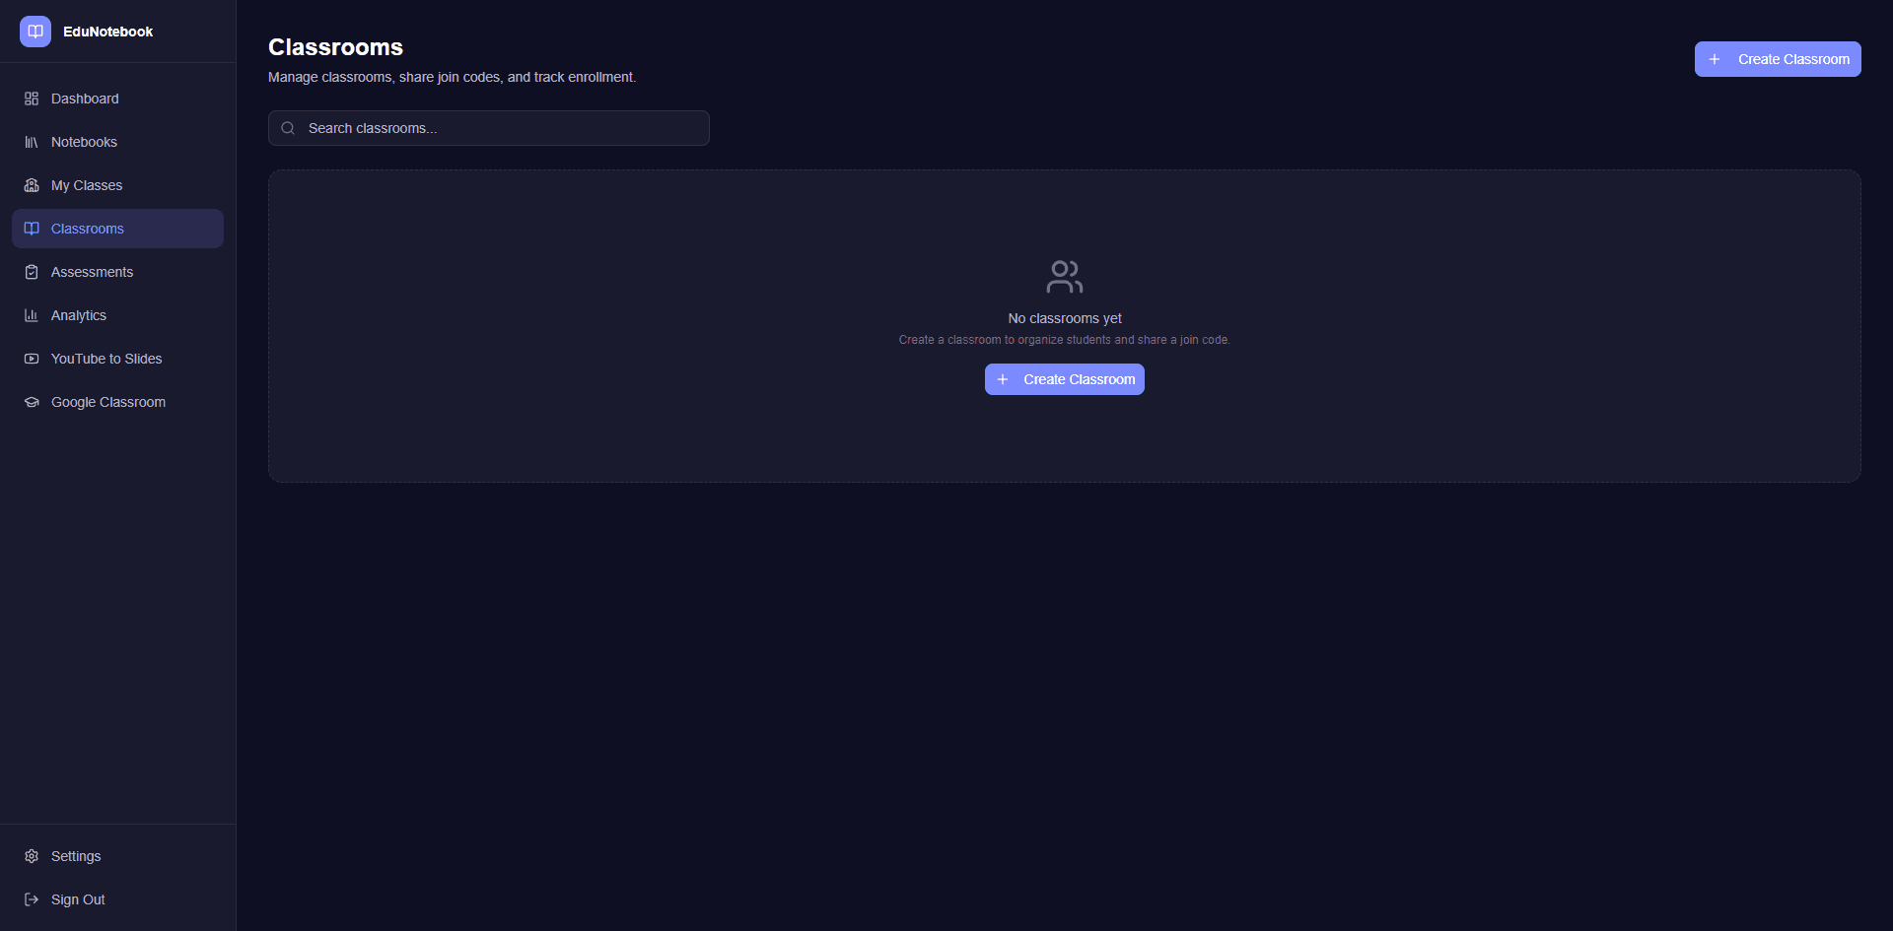This screenshot has height=931, width=1893.
Task: Click the Dashboard grid icon
Action: (x=32, y=99)
